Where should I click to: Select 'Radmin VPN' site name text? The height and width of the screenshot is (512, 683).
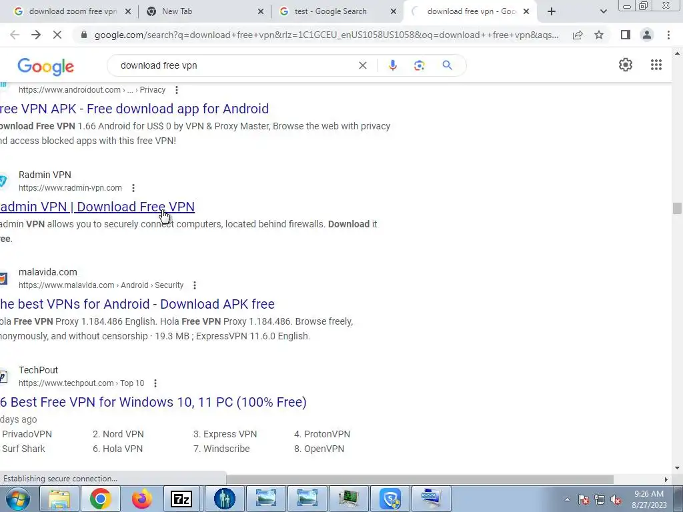(x=45, y=175)
